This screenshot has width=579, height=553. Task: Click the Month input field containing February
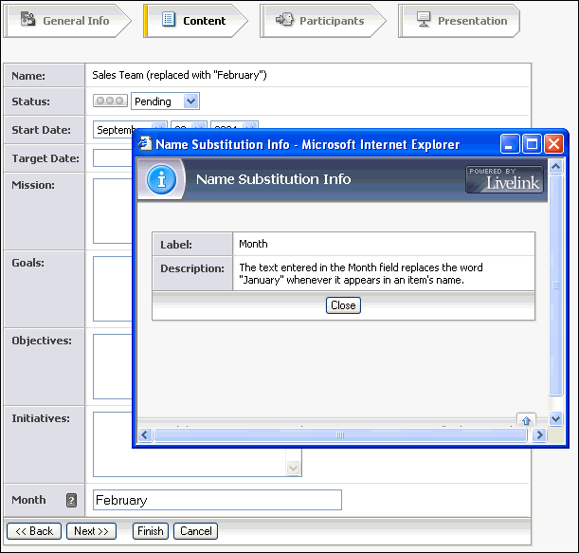coord(217,500)
